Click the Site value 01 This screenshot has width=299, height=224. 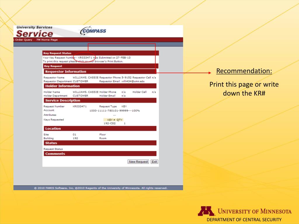(74, 134)
